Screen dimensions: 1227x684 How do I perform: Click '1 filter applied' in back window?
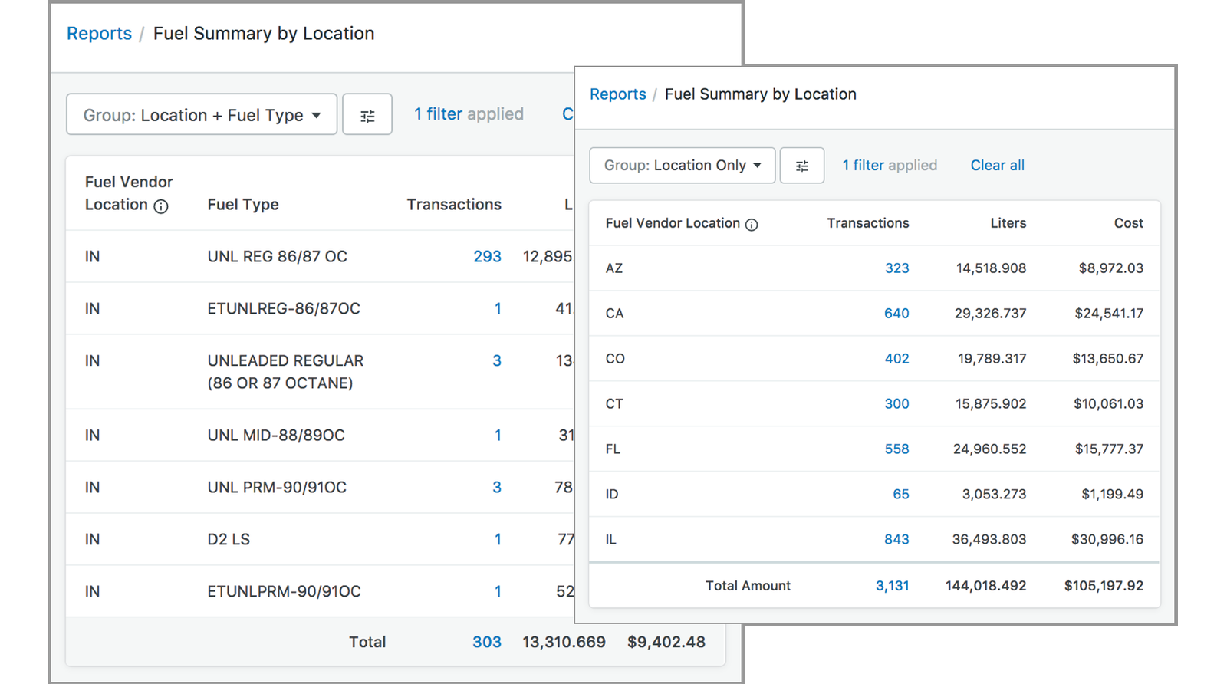[469, 114]
